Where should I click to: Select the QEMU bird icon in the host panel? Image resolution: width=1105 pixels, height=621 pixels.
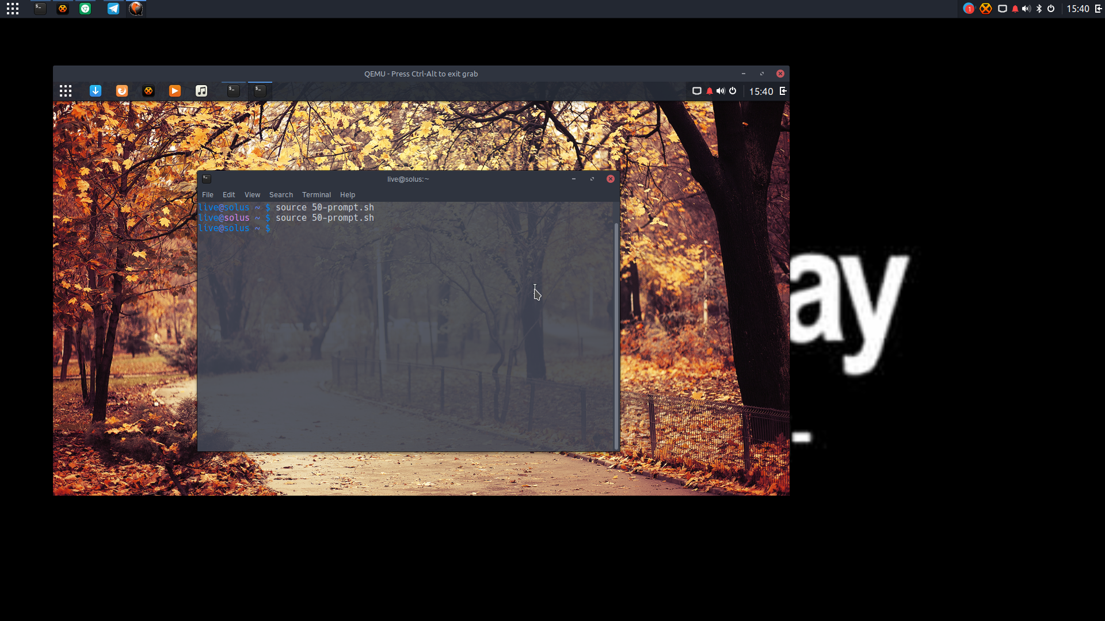click(x=136, y=9)
